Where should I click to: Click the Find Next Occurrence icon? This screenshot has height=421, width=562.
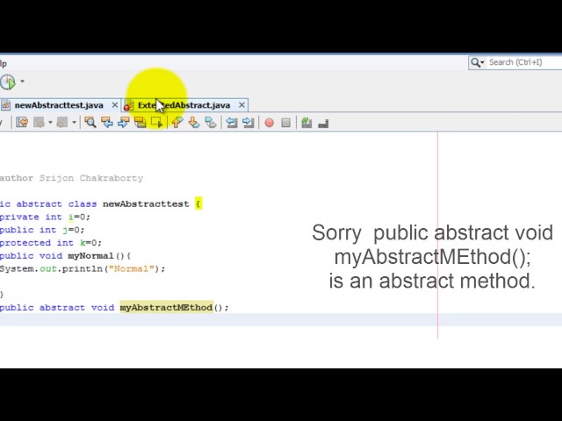pos(123,123)
